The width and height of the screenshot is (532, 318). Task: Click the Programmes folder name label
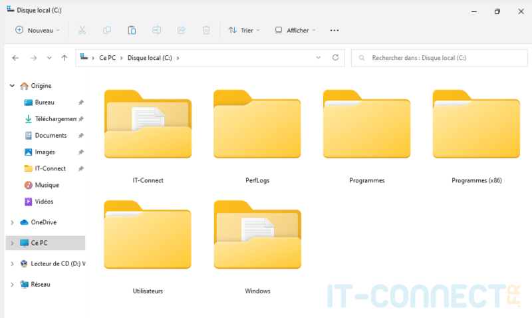point(367,180)
